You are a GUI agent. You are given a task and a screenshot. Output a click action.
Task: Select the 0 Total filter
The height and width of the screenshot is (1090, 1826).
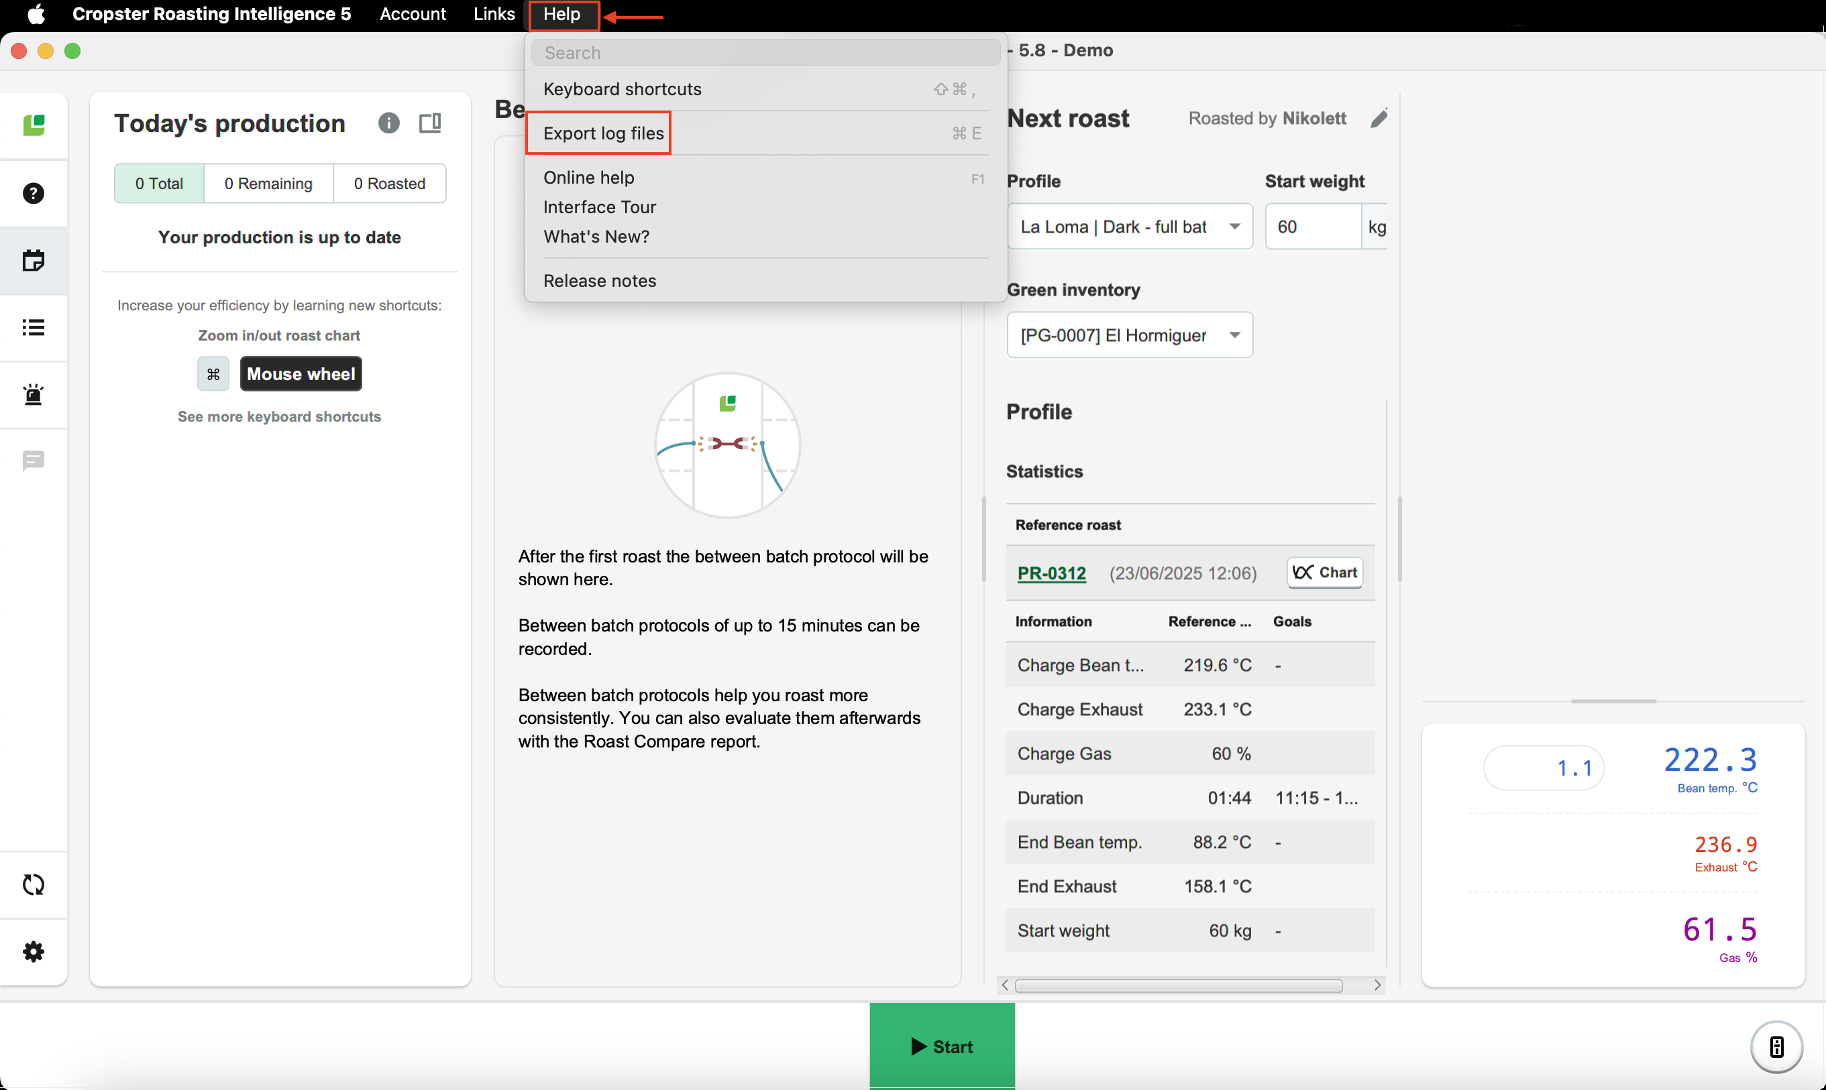(x=159, y=183)
